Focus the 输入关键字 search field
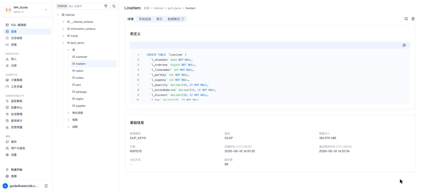The height and width of the screenshot is (192, 421). [x=85, y=6]
